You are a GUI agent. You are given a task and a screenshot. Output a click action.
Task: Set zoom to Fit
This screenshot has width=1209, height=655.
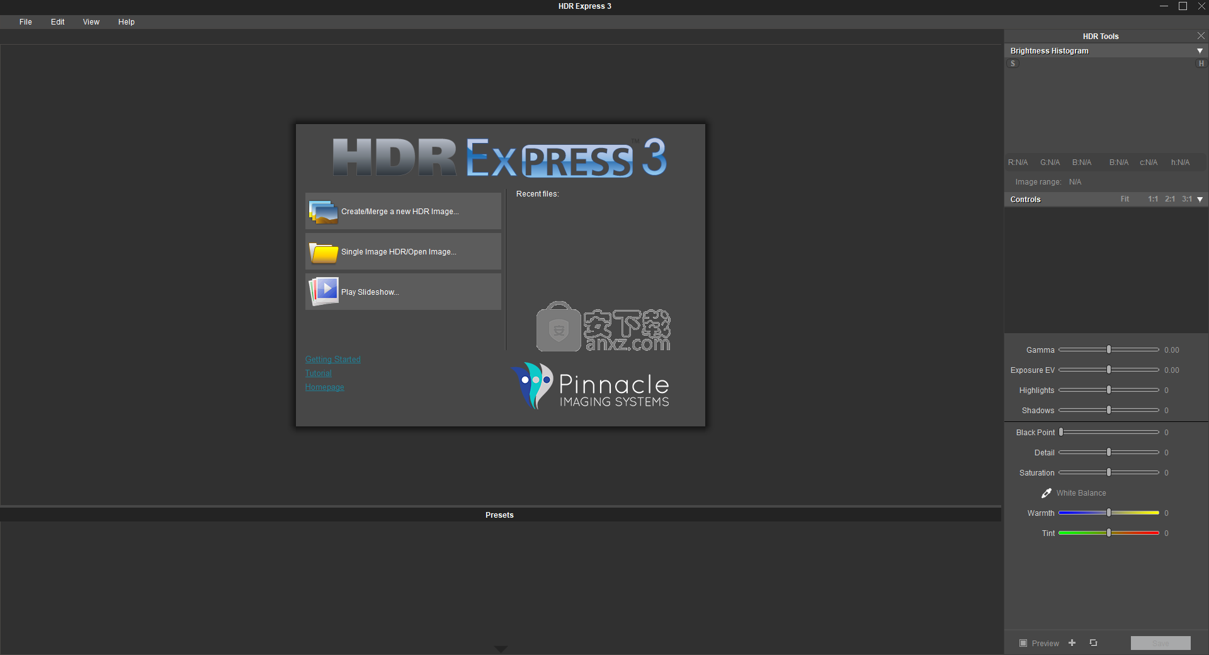click(1125, 199)
